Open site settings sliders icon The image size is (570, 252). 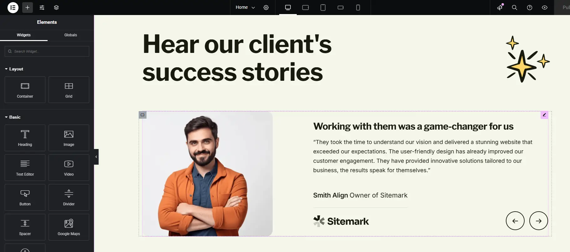click(42, 8)
